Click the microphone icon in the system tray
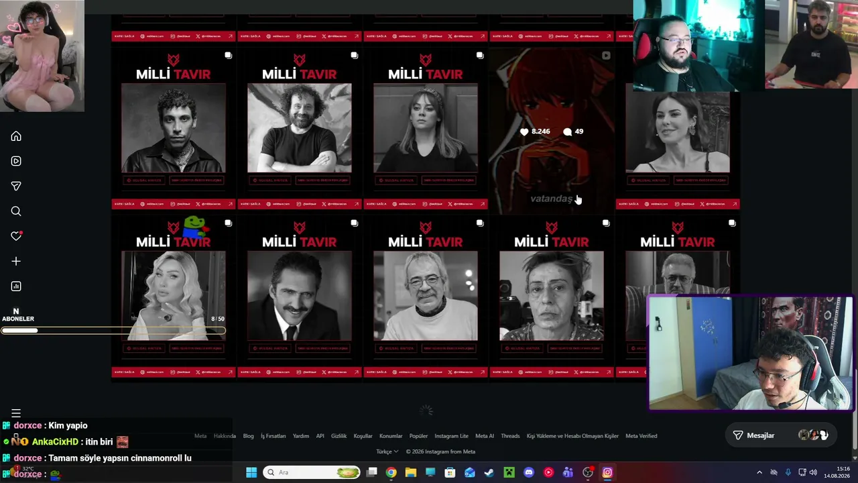Viewport: 858px width, 483px height. (788, 473)
